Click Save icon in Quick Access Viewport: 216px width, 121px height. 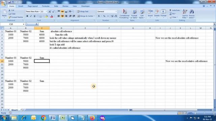click(9, 2)
